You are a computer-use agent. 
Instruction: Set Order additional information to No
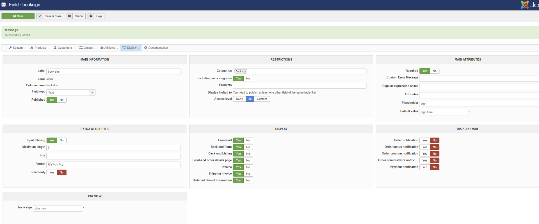point(248,181)
